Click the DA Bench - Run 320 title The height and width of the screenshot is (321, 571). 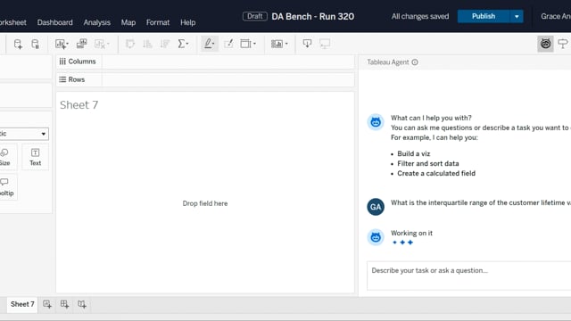coord(313,17)
